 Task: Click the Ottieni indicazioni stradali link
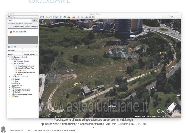21,26
